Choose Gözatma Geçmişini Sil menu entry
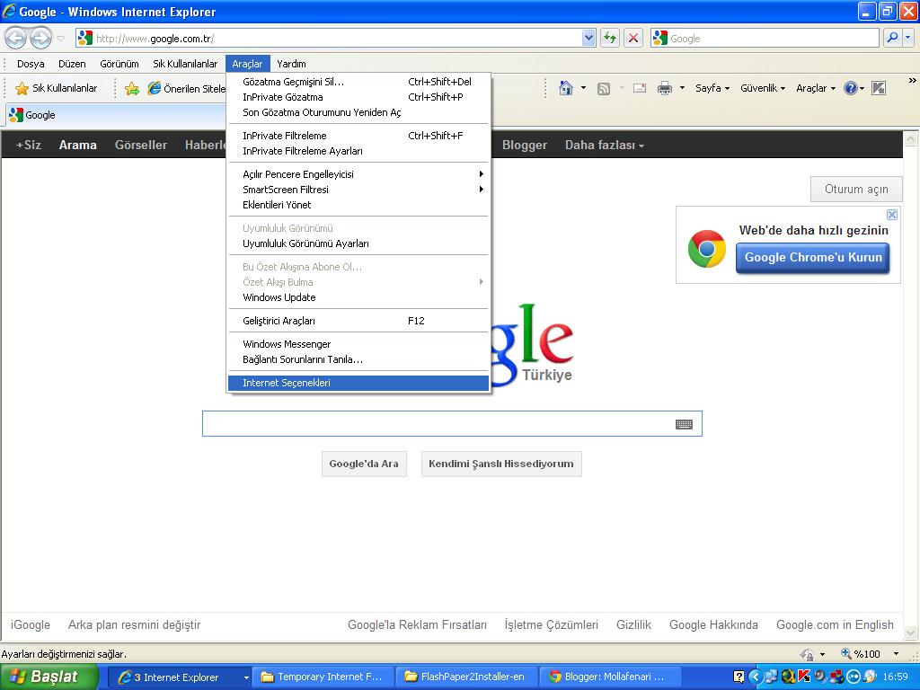The width and height of the screenshot is (920, 690). 358,82
